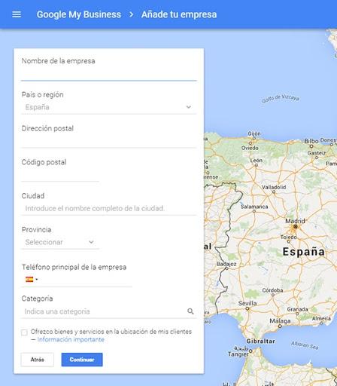
Task: Click the Gibraltar label on the map
Action: [261, 342]
